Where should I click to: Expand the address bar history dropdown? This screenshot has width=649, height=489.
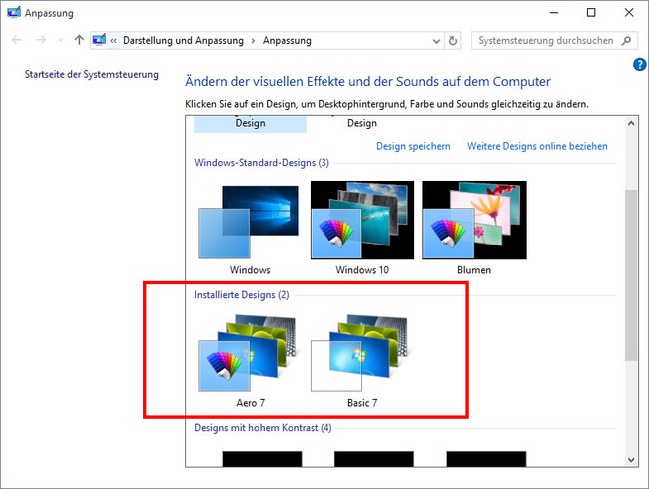(x=436, y=41)
